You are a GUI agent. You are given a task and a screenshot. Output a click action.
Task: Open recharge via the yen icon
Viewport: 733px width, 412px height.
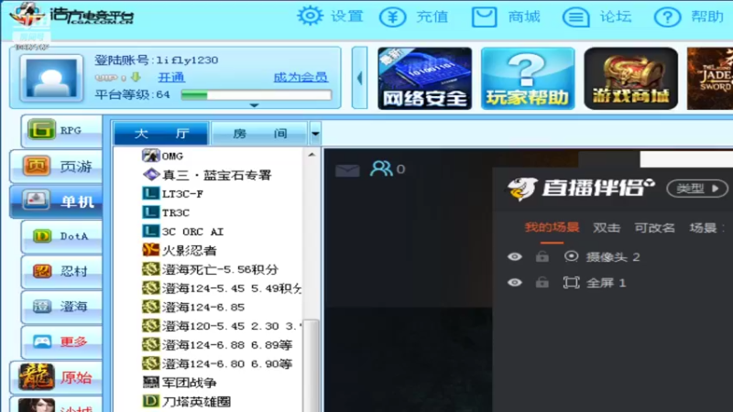click(392, 17)
